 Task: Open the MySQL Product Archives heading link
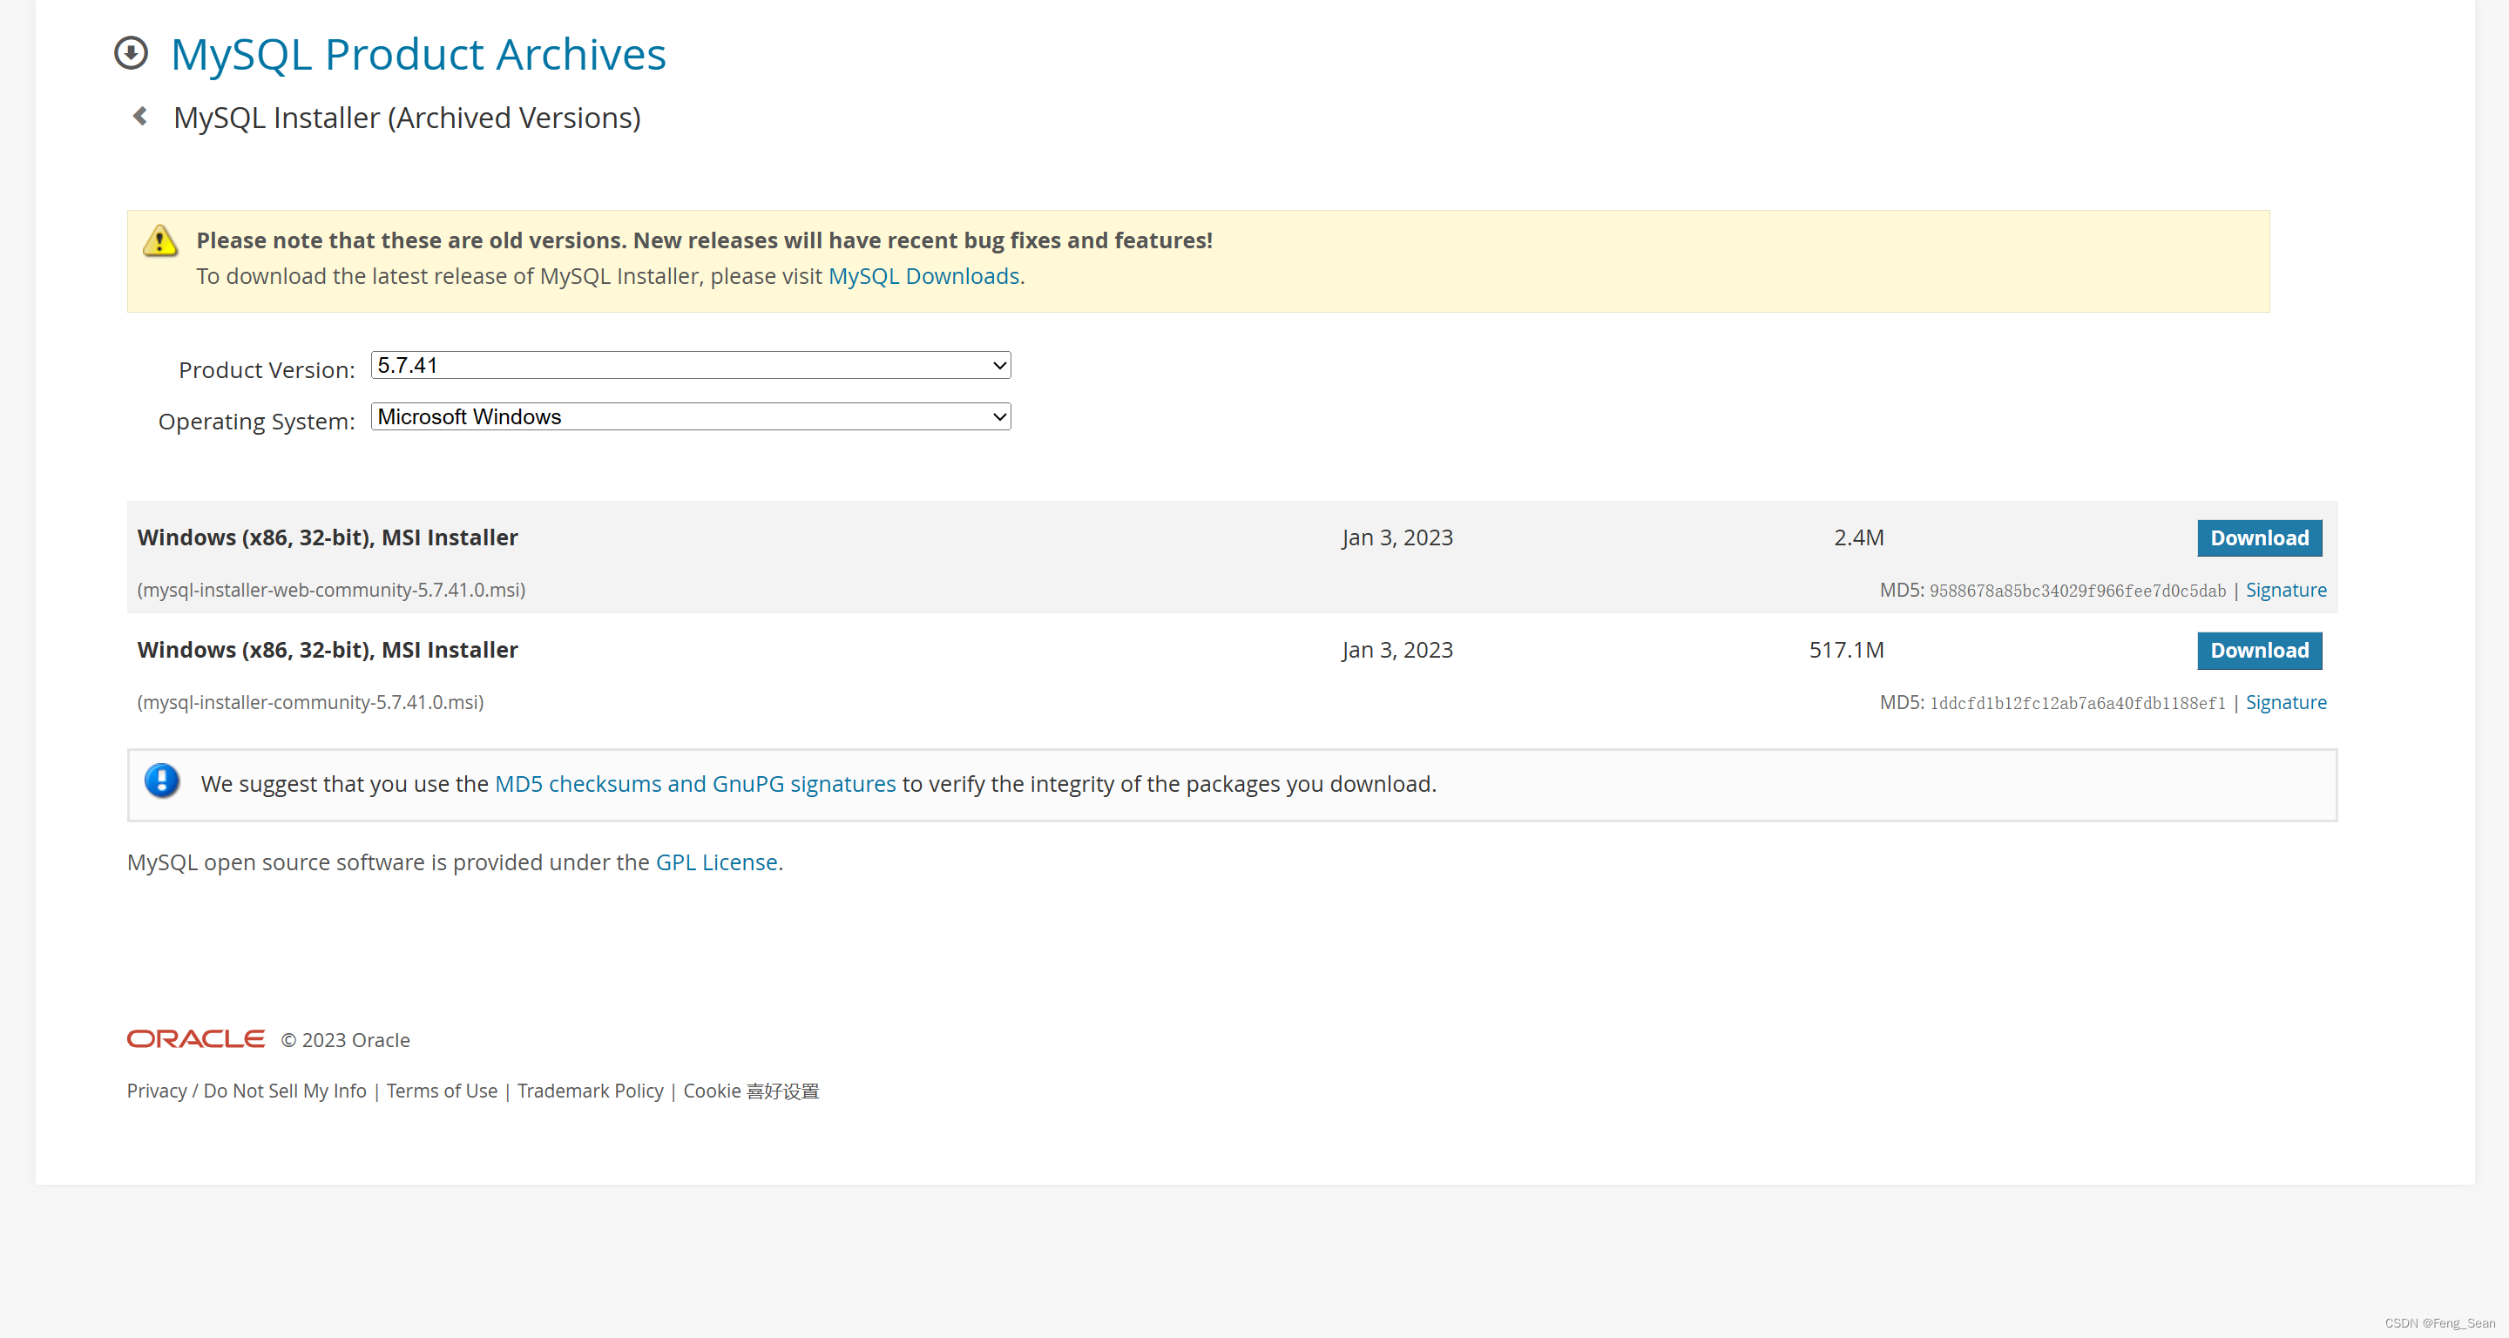418,53
